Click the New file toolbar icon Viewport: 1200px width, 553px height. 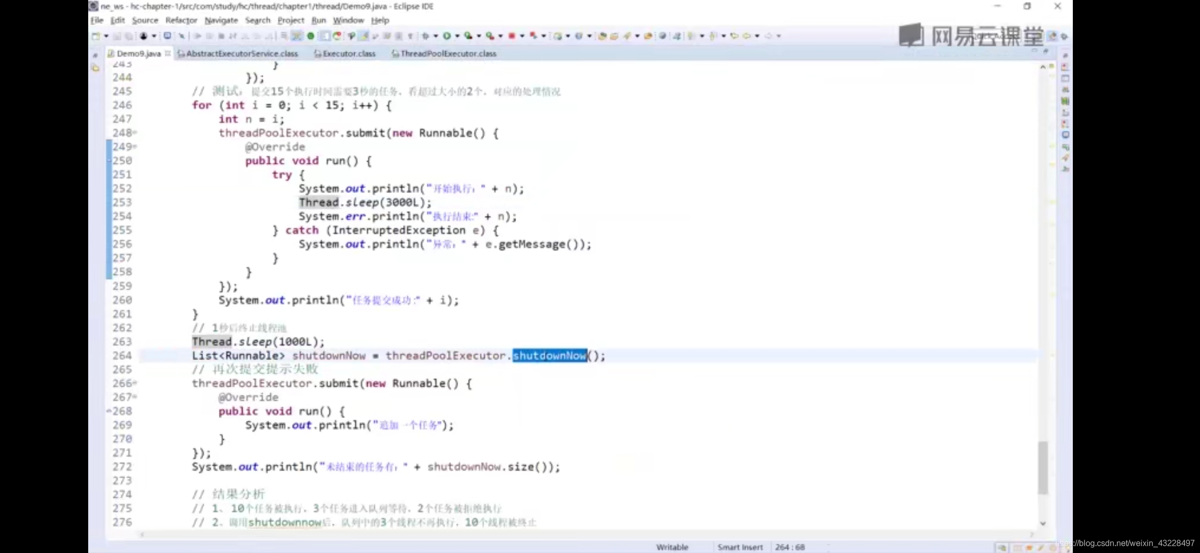click(96, 36)
